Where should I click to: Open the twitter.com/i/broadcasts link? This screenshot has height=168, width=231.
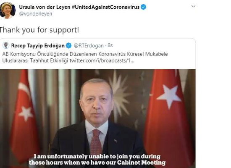tap(102, 60)
